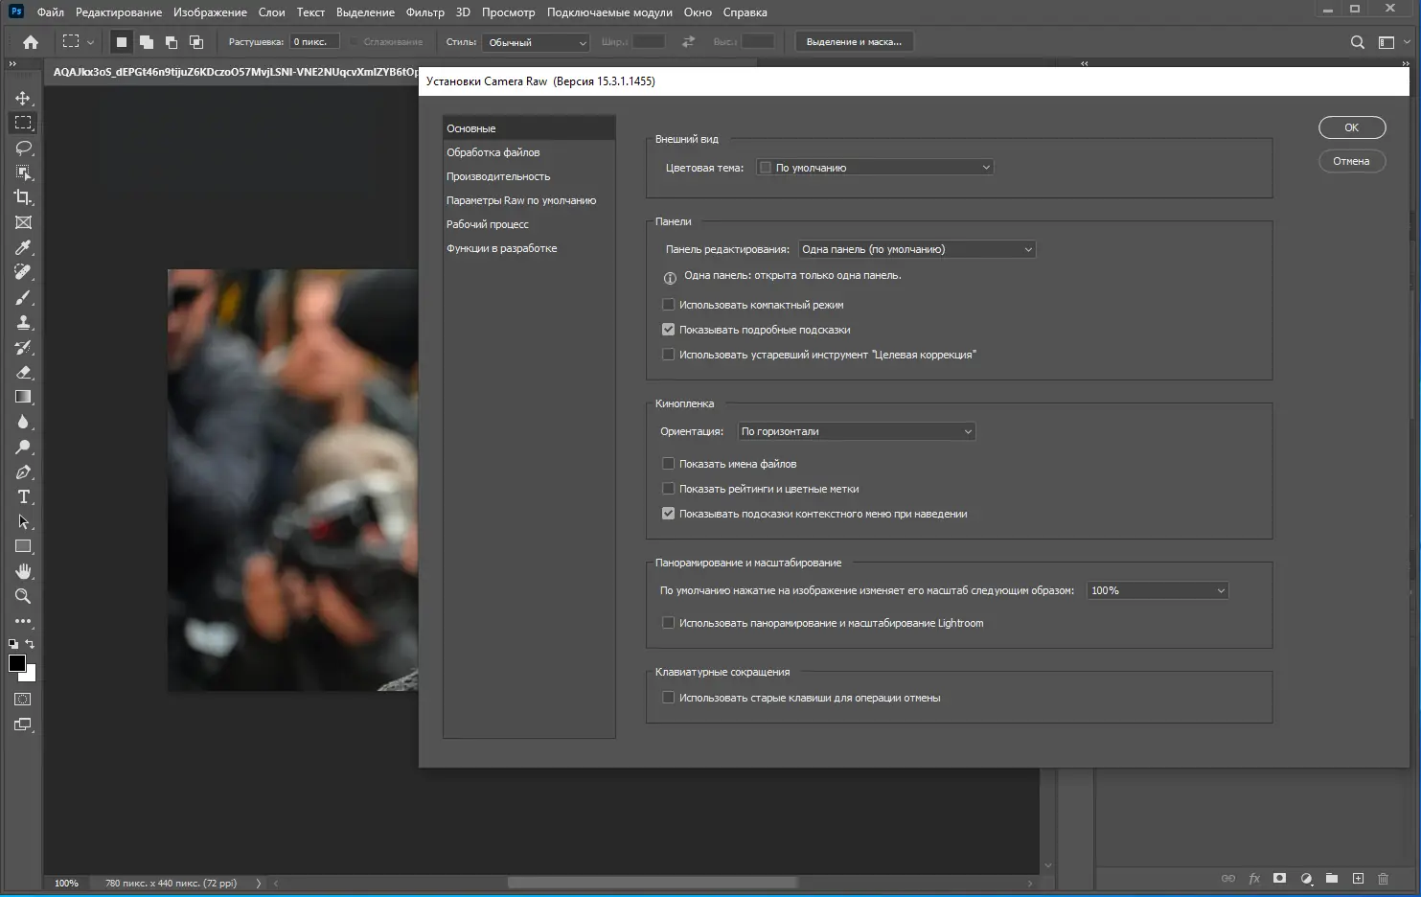
Task: Select the Frame tool
Action: click(23, 222)
